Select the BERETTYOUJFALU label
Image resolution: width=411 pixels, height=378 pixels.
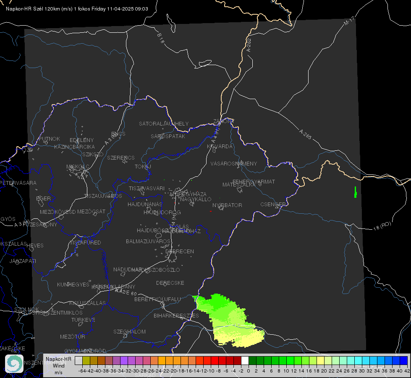click(157, 299)
